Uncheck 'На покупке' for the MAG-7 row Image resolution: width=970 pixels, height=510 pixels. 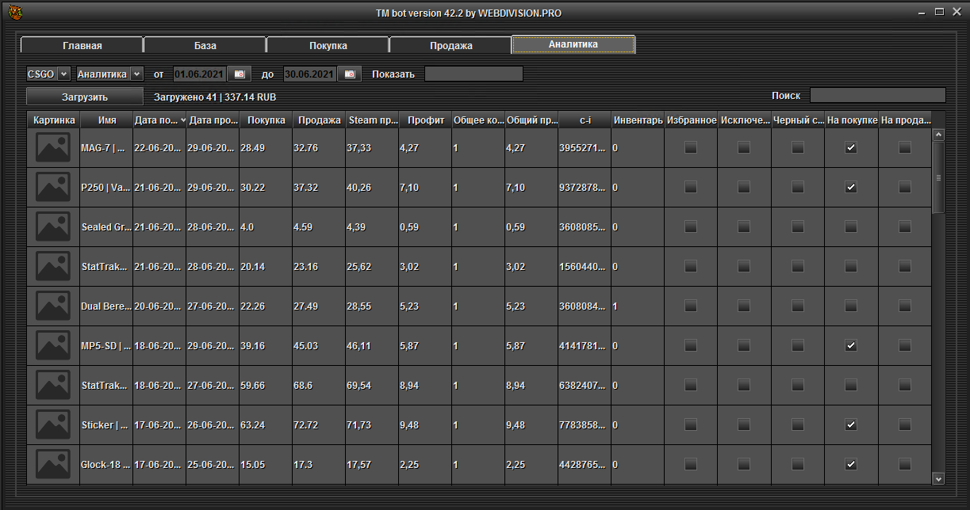tap(851, 148)
